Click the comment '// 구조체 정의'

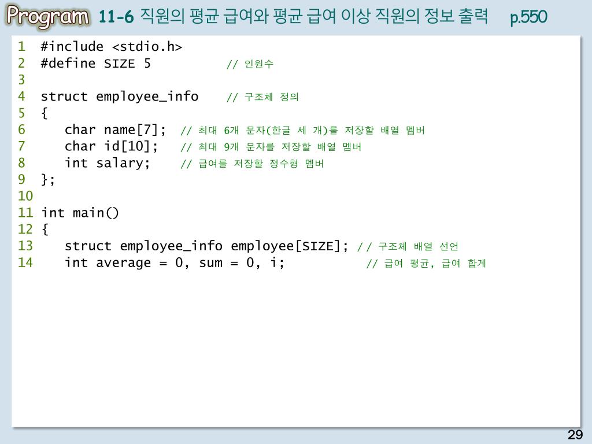point(262,97)
